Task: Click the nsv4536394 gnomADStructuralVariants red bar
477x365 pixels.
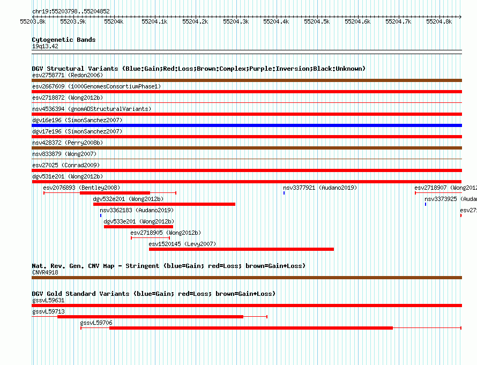Action: tap(247, 114)
